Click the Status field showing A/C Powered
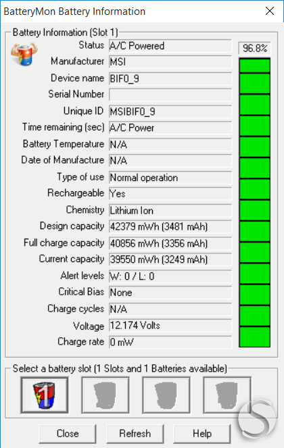The height and width of the screenshot is (448, 284). tap(170, 46)
